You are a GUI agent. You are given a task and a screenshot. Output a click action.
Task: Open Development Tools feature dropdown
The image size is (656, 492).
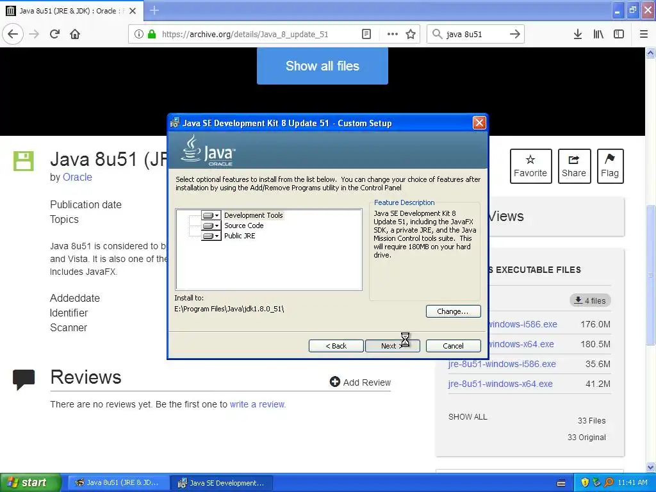pyautogui.click(x=211, y=215)
